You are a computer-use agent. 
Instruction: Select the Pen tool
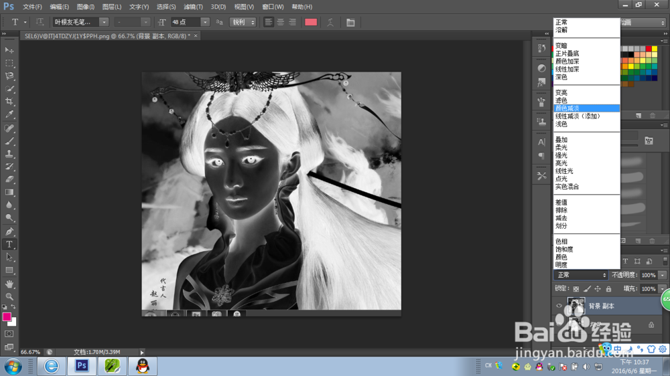click(9, 231)
